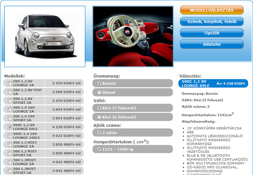Click the Váltó: Kézi (5 fokozat) summary line
Viewport: 253px width, 175px height.
point(202,100)
